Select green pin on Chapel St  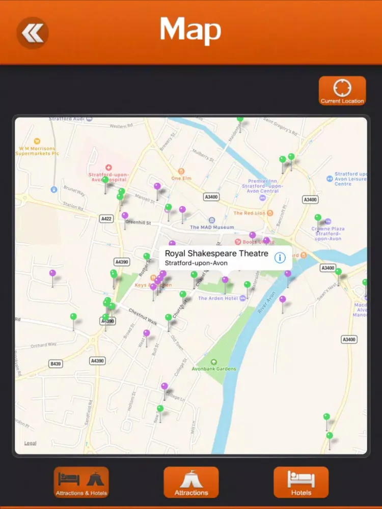tap(194, 275)
